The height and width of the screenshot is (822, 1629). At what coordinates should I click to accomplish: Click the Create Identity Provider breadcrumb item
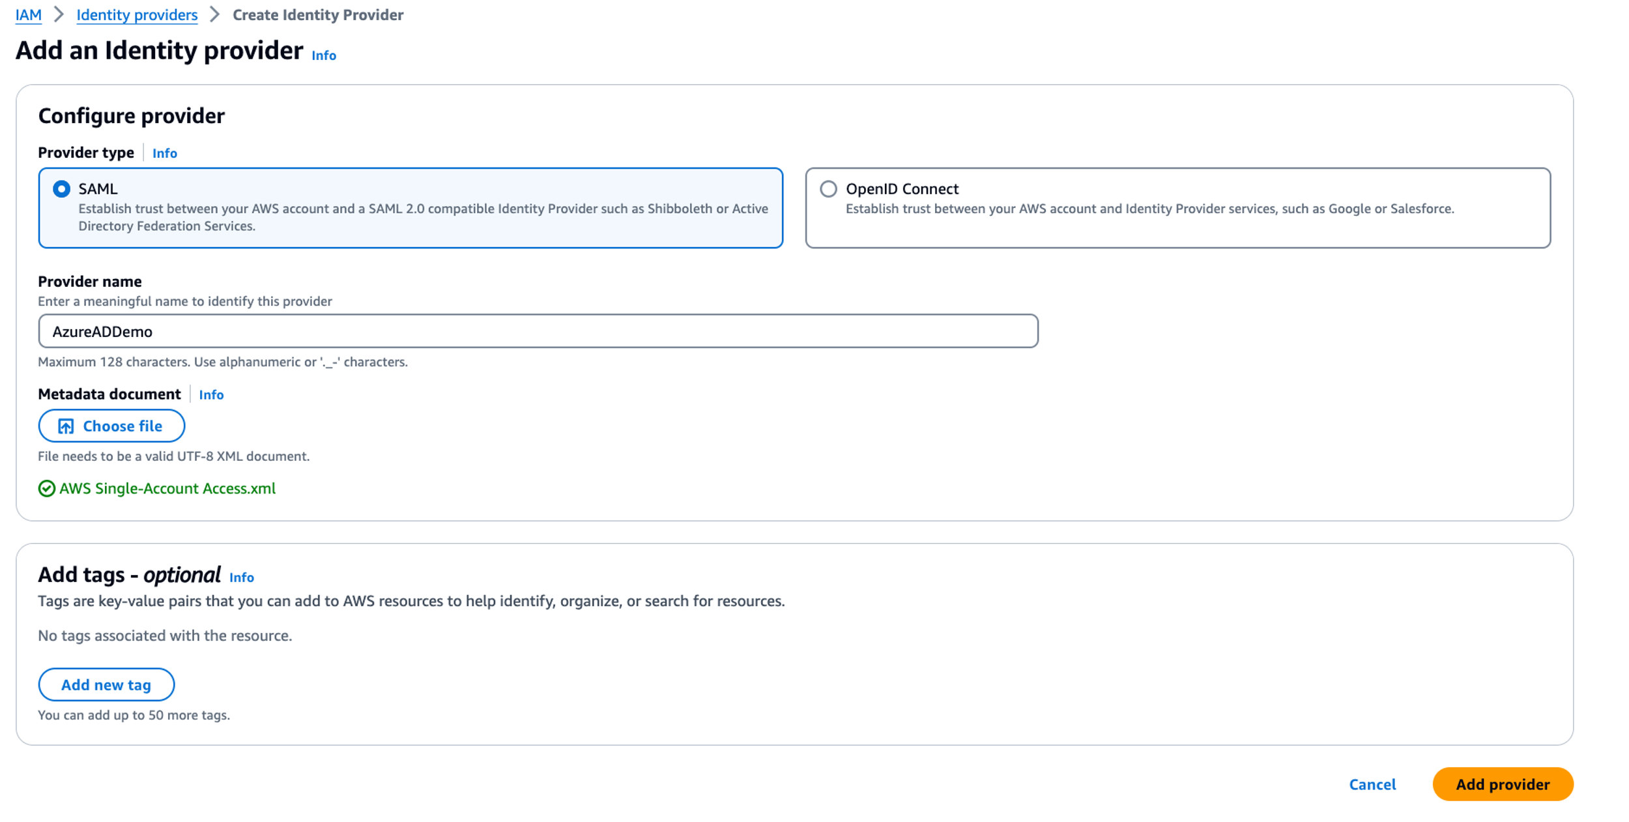317,14
